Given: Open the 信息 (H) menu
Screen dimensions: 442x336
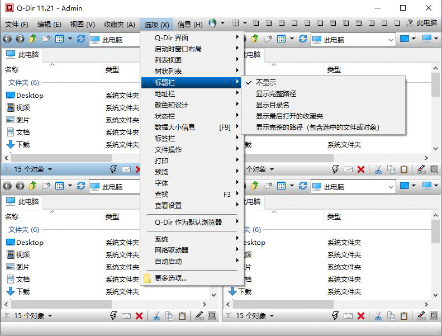Looking at the screenshot, I should pos(190,25).
